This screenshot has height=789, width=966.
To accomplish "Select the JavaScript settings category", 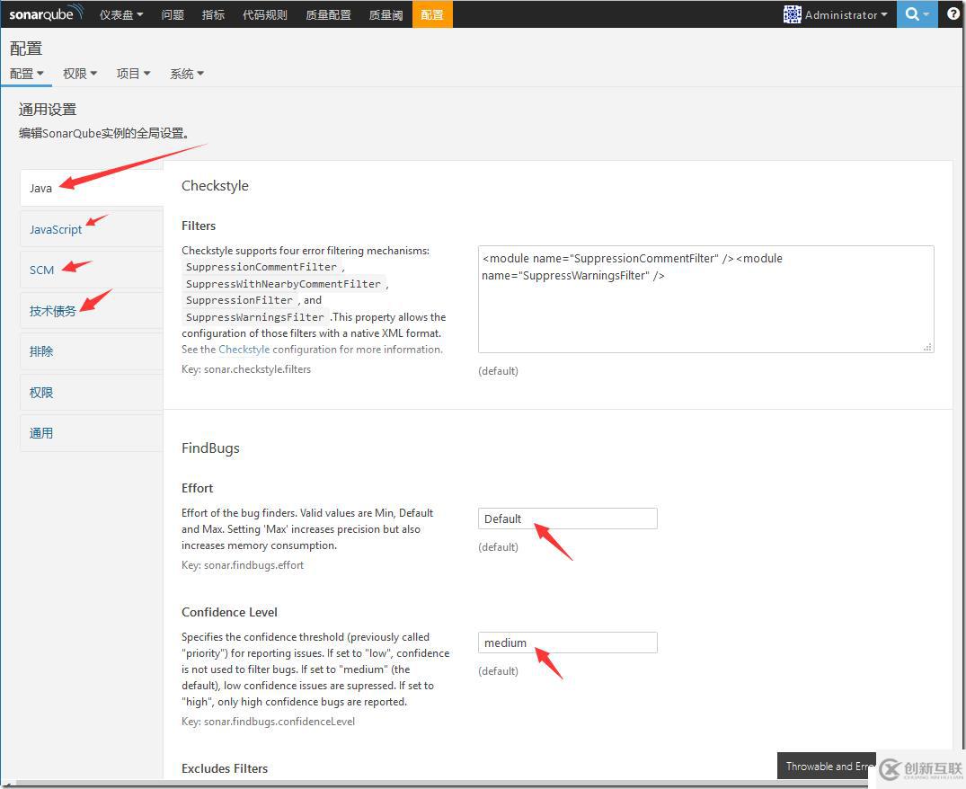I will click(91, 229).
